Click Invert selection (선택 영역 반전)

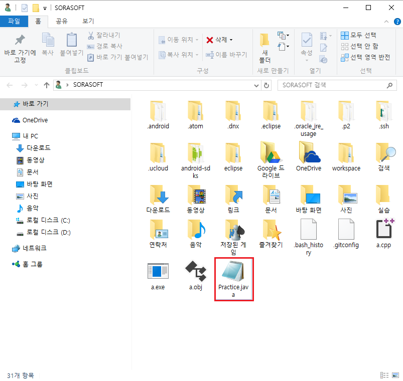tap(365, 57)
